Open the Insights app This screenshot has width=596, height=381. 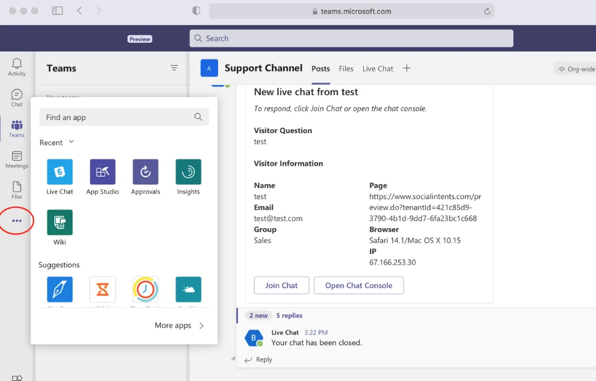pyautogui.click(x=188, y=172)
